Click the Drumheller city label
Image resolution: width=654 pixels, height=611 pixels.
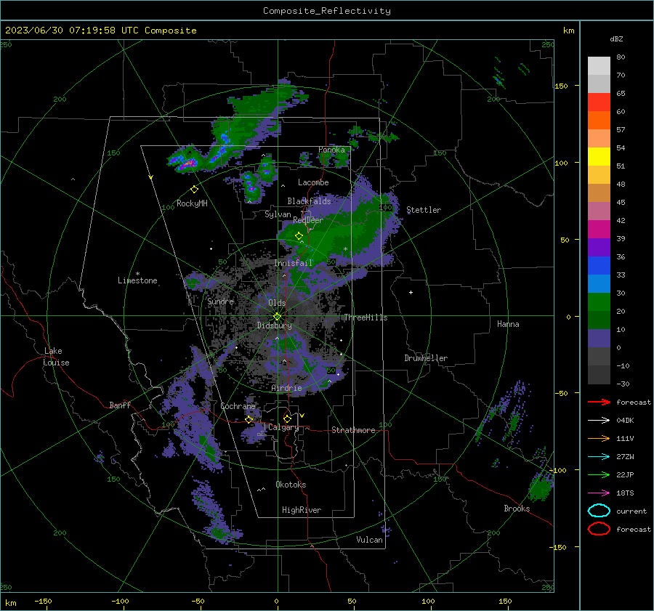426,358
